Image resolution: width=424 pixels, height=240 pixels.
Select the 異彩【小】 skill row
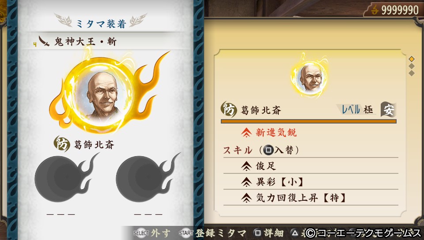[x=310, y=182]
